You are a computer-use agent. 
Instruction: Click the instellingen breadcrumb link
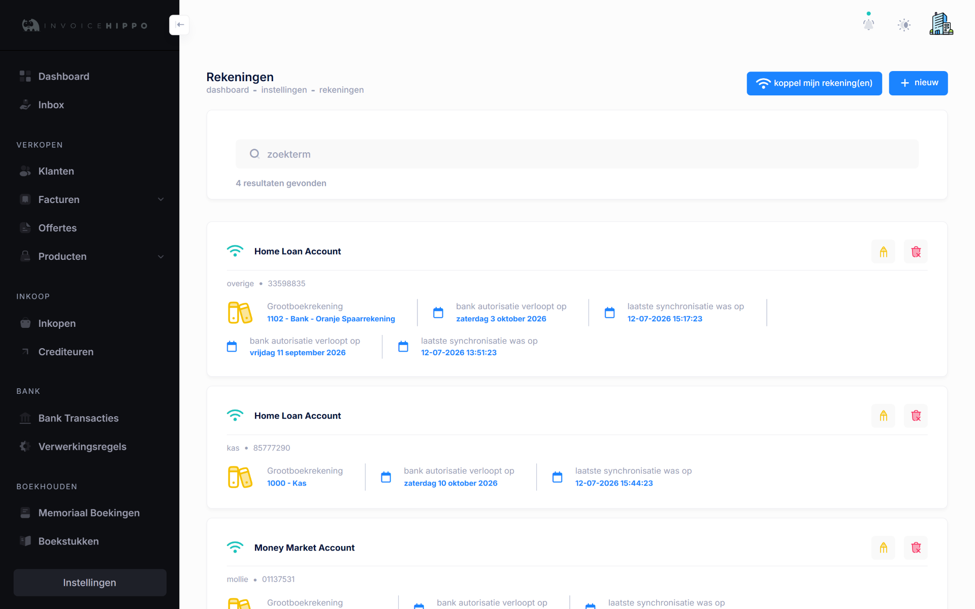click(x=284, y=90)
